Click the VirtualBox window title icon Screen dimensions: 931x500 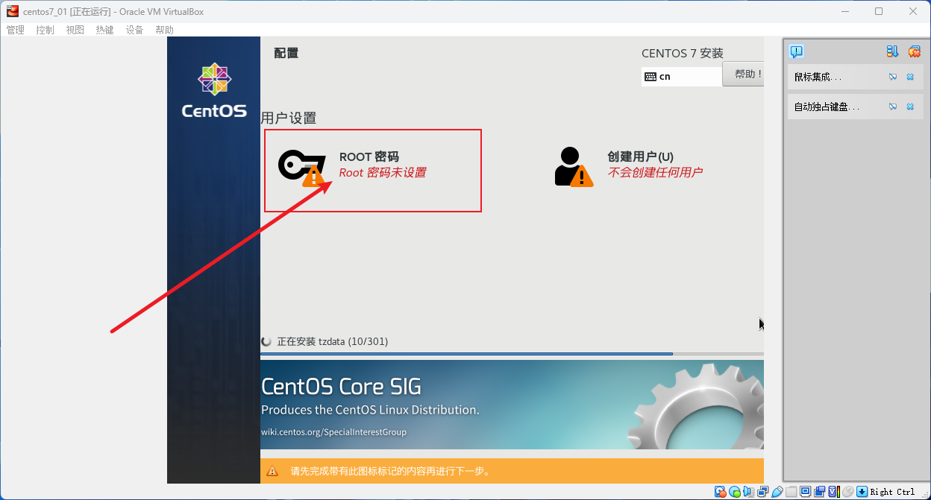tap(12, 11)
